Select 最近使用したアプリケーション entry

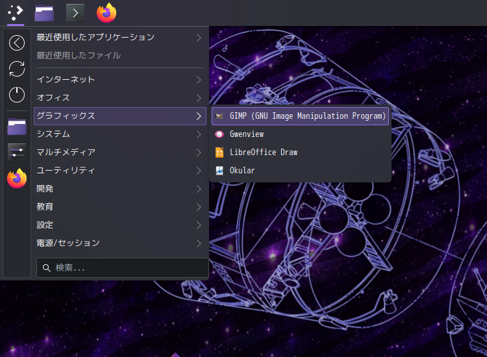point(120,38)
